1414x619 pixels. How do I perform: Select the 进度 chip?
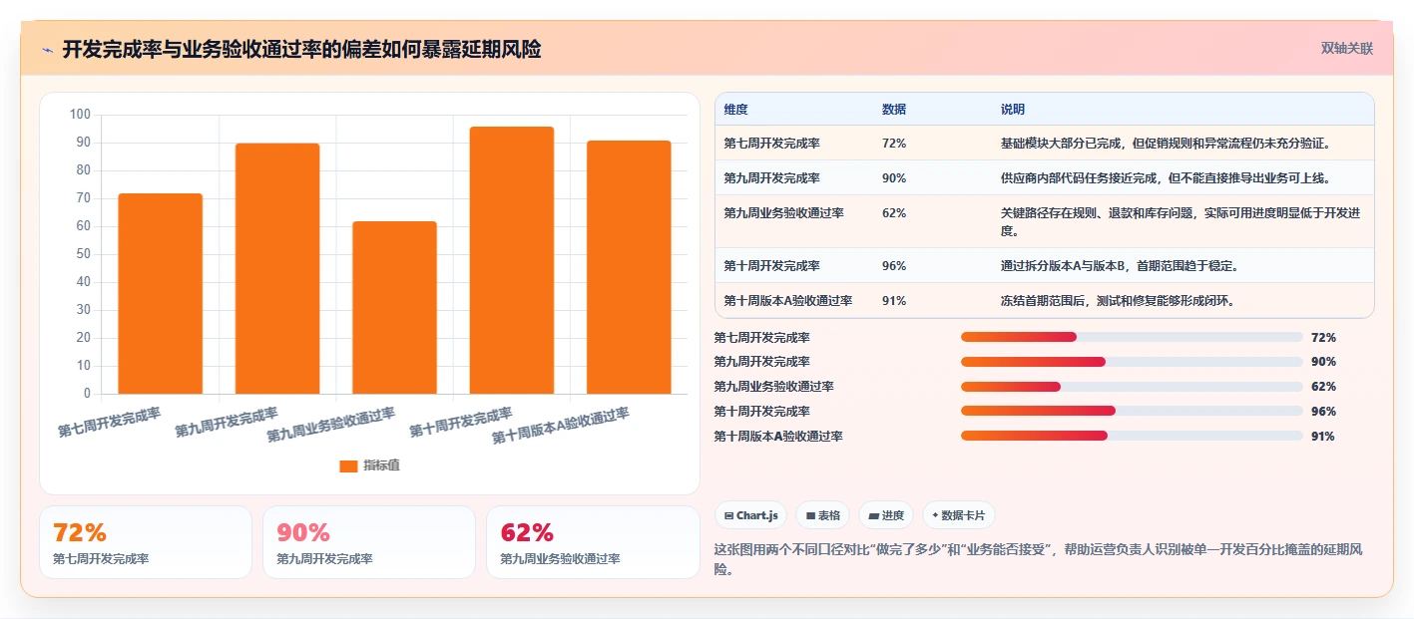point(886,515)
